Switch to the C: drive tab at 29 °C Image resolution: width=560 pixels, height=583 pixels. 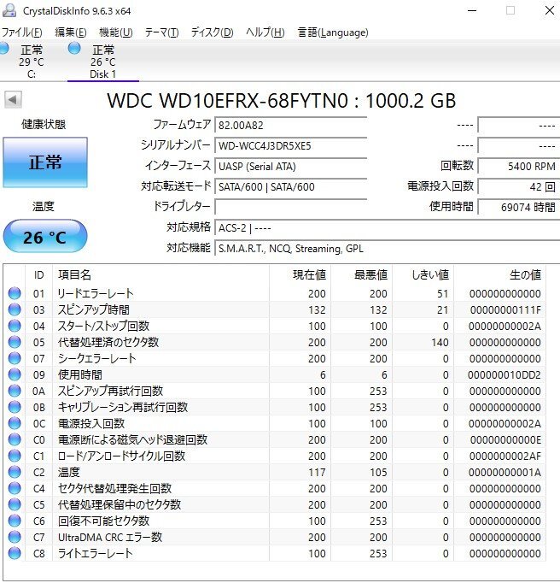tap(30, 61)
